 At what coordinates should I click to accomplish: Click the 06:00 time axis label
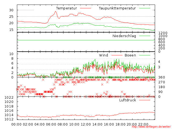tap(51, 124)
